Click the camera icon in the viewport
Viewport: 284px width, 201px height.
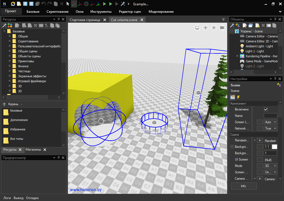(x=222, y=28)
